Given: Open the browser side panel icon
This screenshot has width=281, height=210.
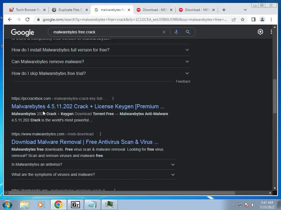Looking at the screenshot, I should coord(253,19).
